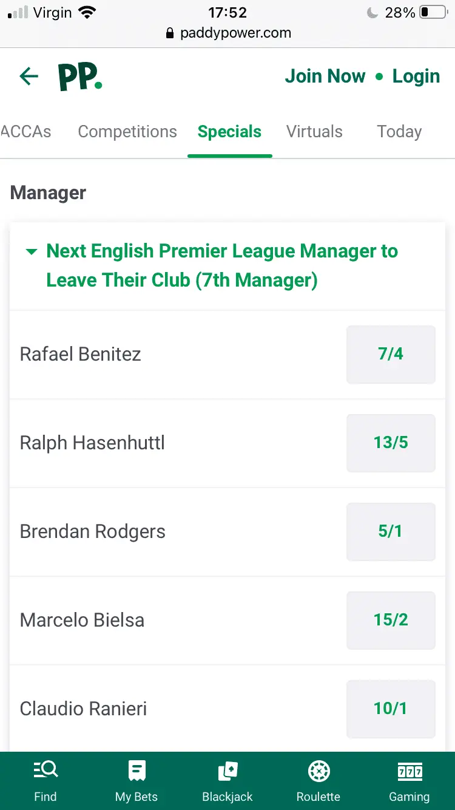Choose Marcelo Bielsa 15/2 odds
The width and height of the screenshot is (455, 810).
pyautogui.click(x=391, y=621)
